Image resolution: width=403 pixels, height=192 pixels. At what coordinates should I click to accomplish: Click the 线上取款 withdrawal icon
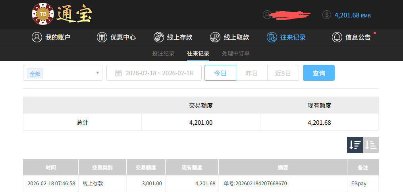click(x=215, y=37)
